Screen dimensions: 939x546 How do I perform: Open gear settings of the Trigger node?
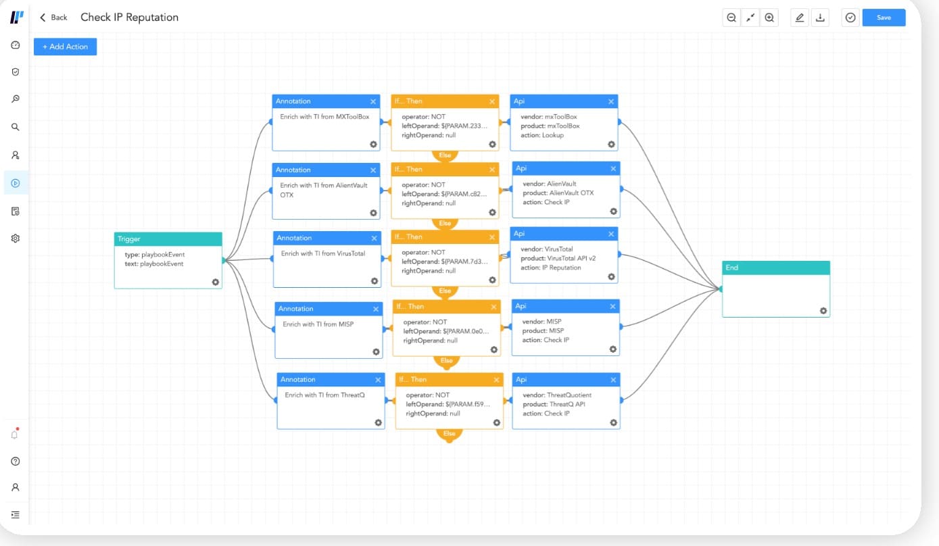216,282
